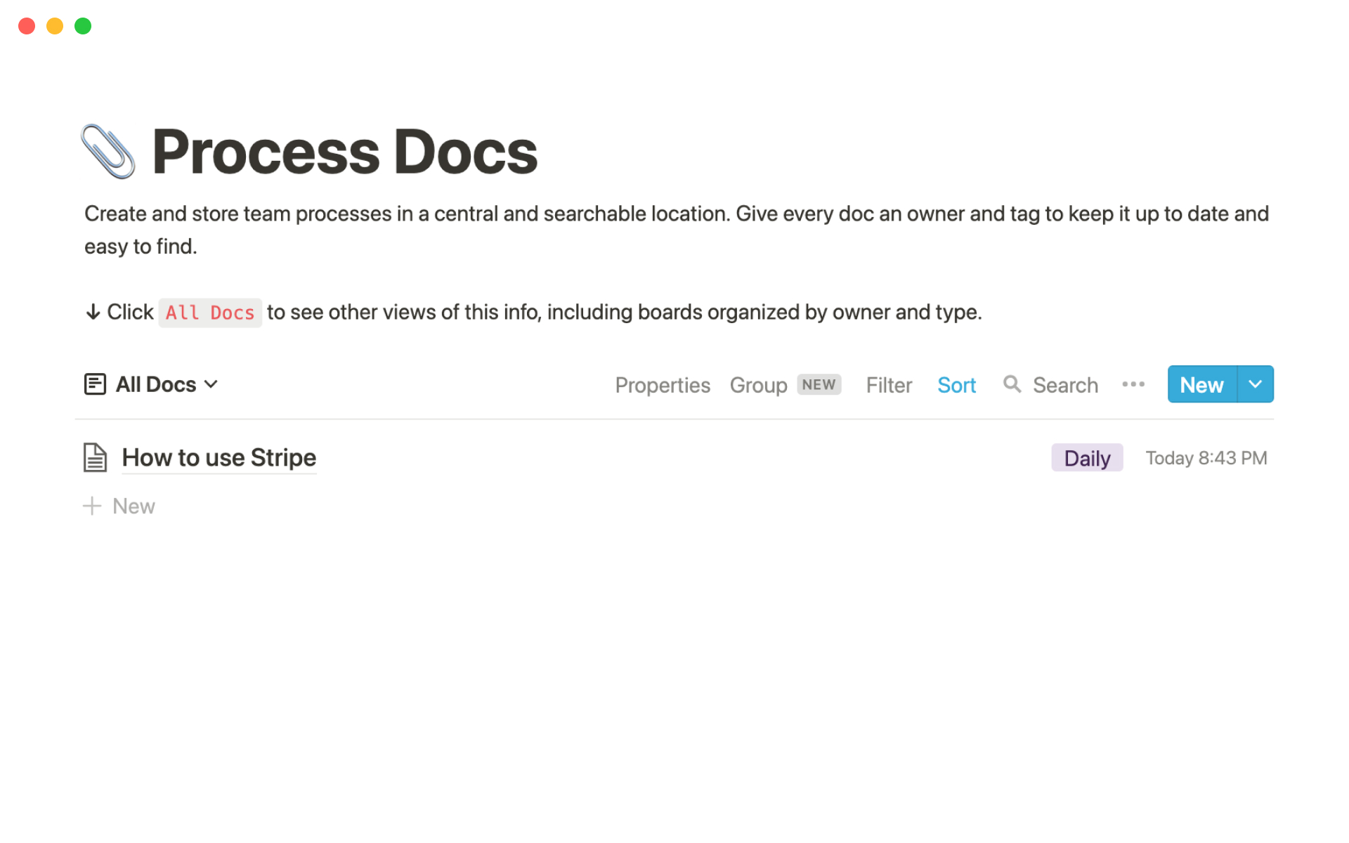Open the dropdown arrow next to New button
The height and width of the screenshot is (843, 1349).
[1254, 384]
